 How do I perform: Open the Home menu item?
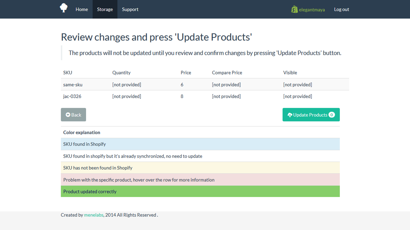pyautogui.click(x=82, y=9)
